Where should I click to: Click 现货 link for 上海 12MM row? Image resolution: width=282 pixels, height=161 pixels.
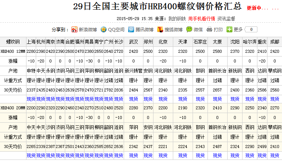[31, 99]
